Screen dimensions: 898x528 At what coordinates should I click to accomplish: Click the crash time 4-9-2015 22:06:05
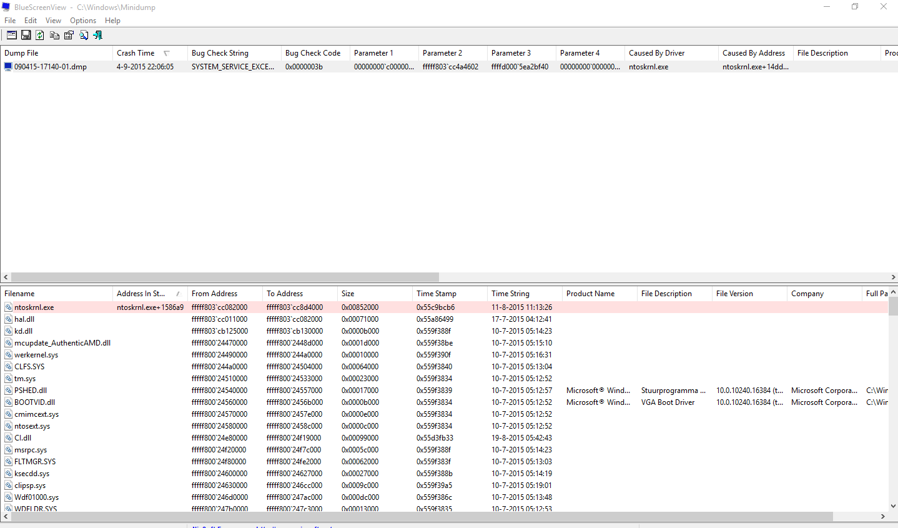tap(145, 67)
